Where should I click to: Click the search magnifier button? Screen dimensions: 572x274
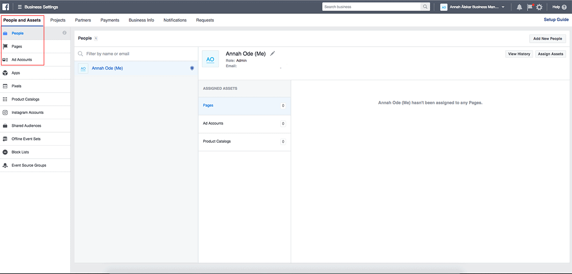coord(425,7)
